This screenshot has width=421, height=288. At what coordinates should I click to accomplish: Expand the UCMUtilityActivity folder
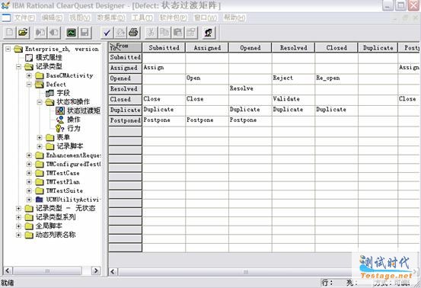[x=29, y=200]
